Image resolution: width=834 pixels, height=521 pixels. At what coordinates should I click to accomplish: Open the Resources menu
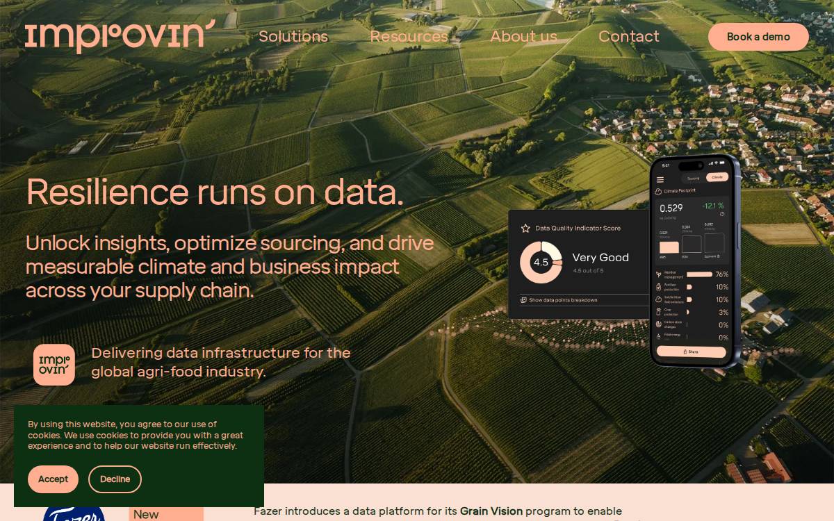point(409,36)
